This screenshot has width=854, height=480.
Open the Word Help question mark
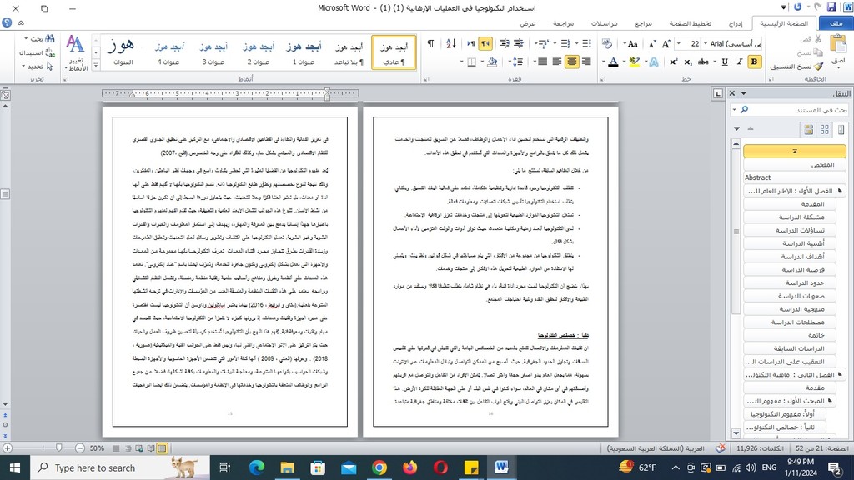(7, 22)
